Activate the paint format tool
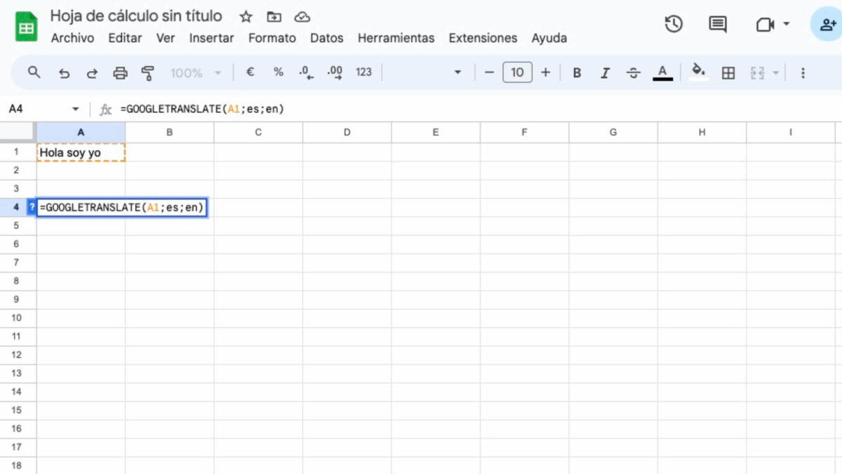Screen dimensions: 842x474 pyautogui.click(x=147, y=72)
